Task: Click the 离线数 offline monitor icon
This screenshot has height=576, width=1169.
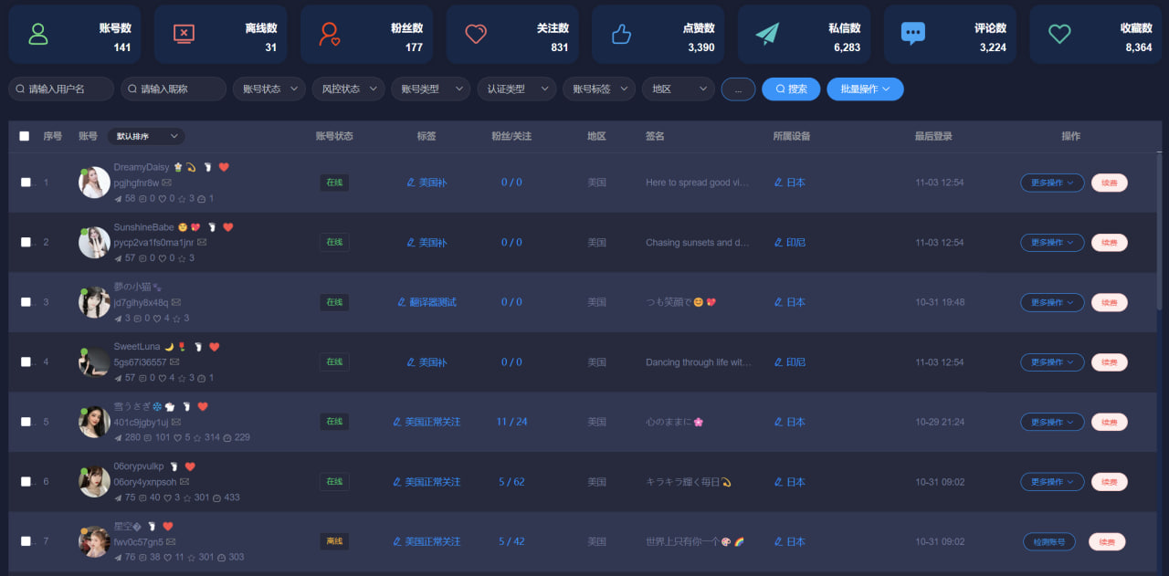Action: point(184,34)
